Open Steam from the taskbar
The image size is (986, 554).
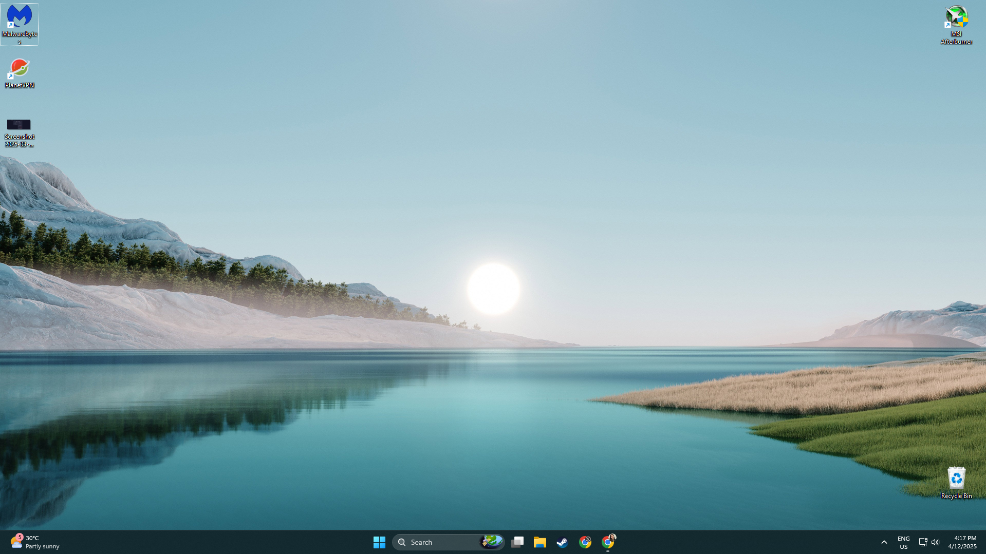pos(562,542)
